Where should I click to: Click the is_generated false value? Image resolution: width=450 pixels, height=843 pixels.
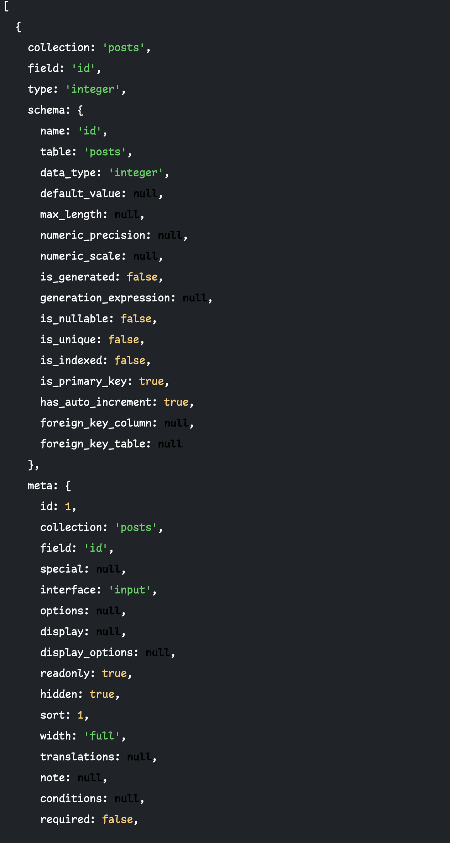click(x=142, y=277)
